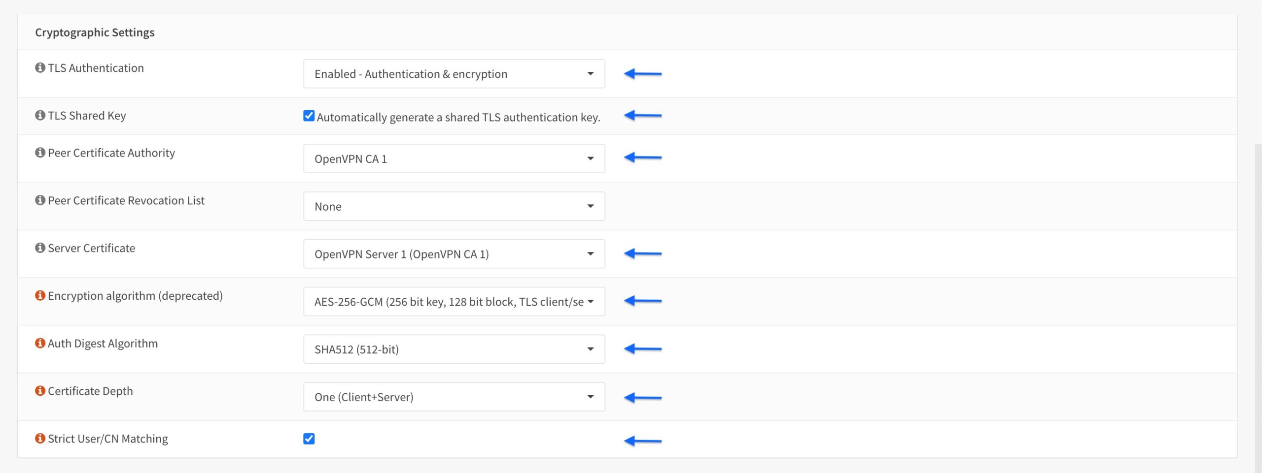Click the Cryptographic Settings section header
The height and width of the screenshot is (473, 1262).
pos(95,32)
